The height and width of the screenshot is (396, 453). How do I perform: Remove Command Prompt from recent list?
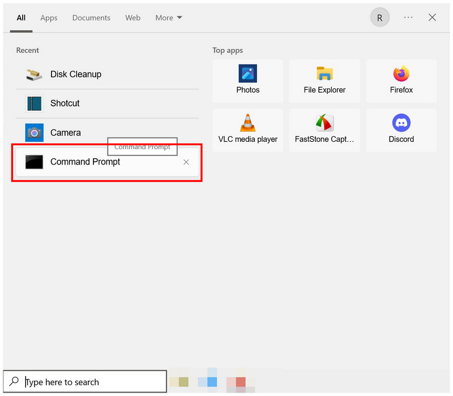[x=186, y=162]
